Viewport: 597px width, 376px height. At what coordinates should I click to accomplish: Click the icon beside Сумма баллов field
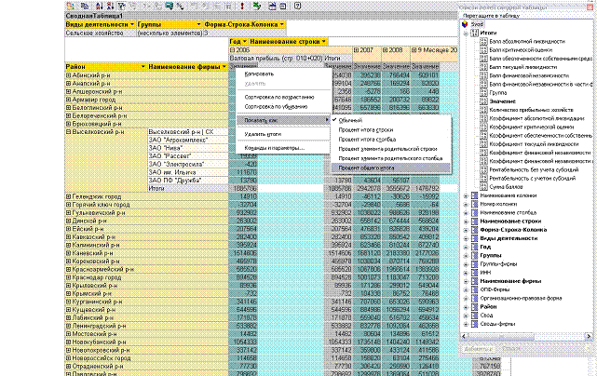coord(483,187)
